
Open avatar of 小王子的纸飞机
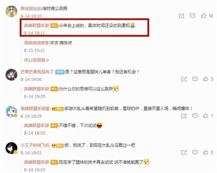tap(11, 148)
